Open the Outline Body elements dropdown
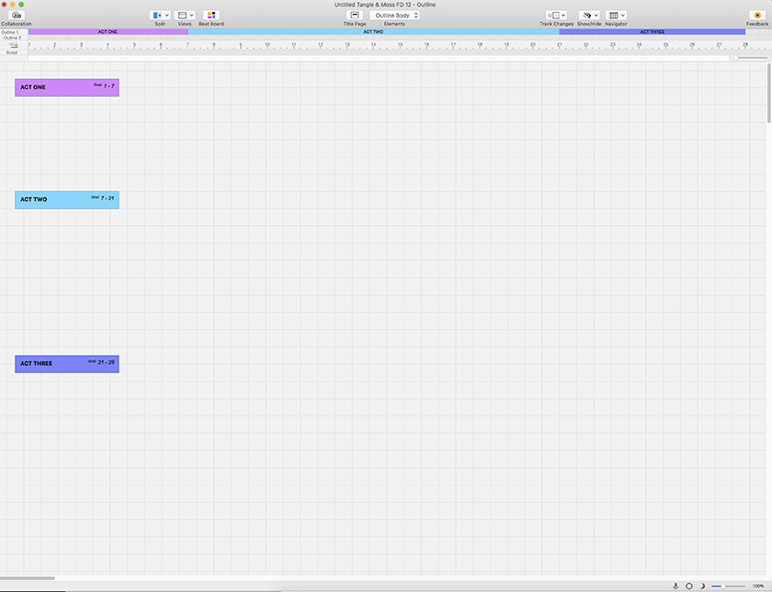The height and width of the screenshot is (592, 772). 395,16
